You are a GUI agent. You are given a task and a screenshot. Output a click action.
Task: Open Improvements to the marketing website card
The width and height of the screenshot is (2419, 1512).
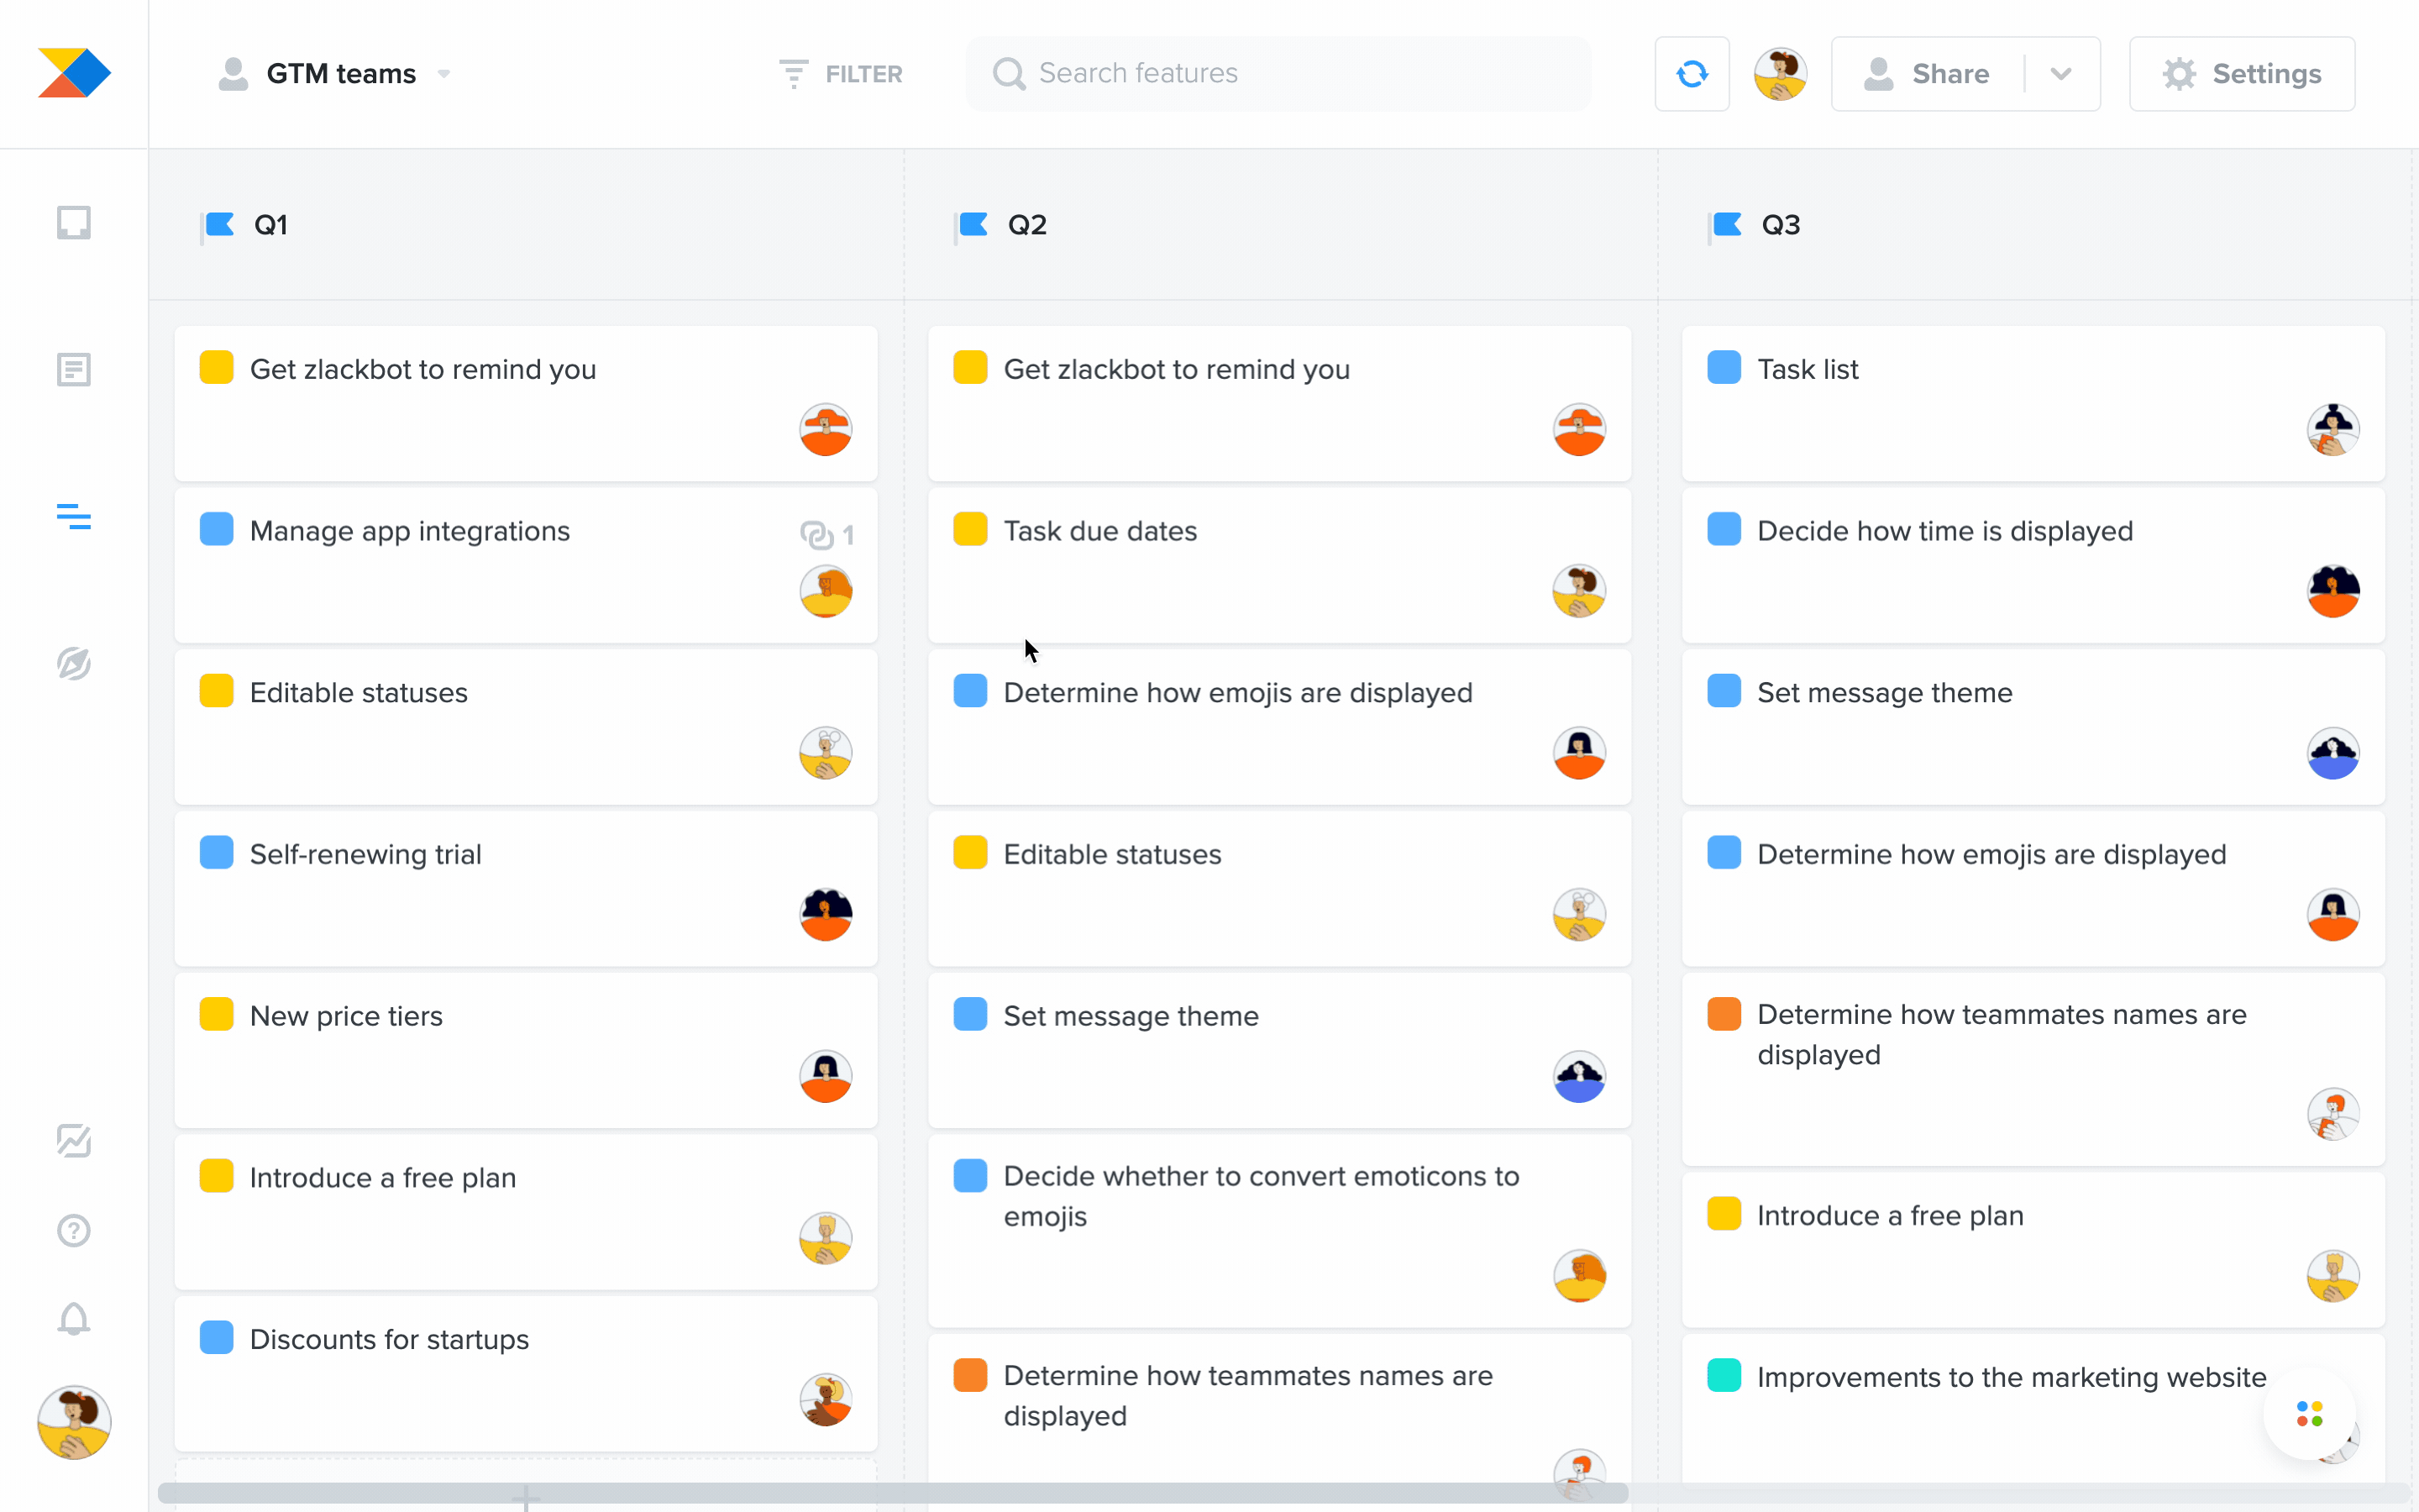tap(2033, 1408)
